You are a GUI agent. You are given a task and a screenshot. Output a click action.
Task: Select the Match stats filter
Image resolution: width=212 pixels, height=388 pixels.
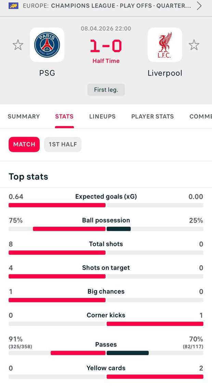(x=24, y=144)
